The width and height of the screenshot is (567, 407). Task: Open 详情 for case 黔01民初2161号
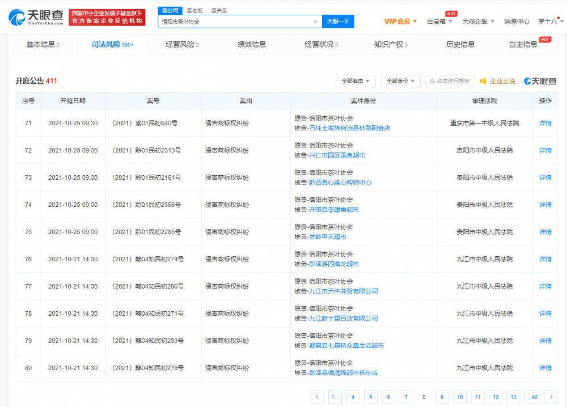pyautogui.click(x=545, y=177)
